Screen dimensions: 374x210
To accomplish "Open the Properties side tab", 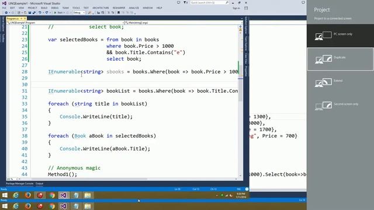I will point(246,71).
